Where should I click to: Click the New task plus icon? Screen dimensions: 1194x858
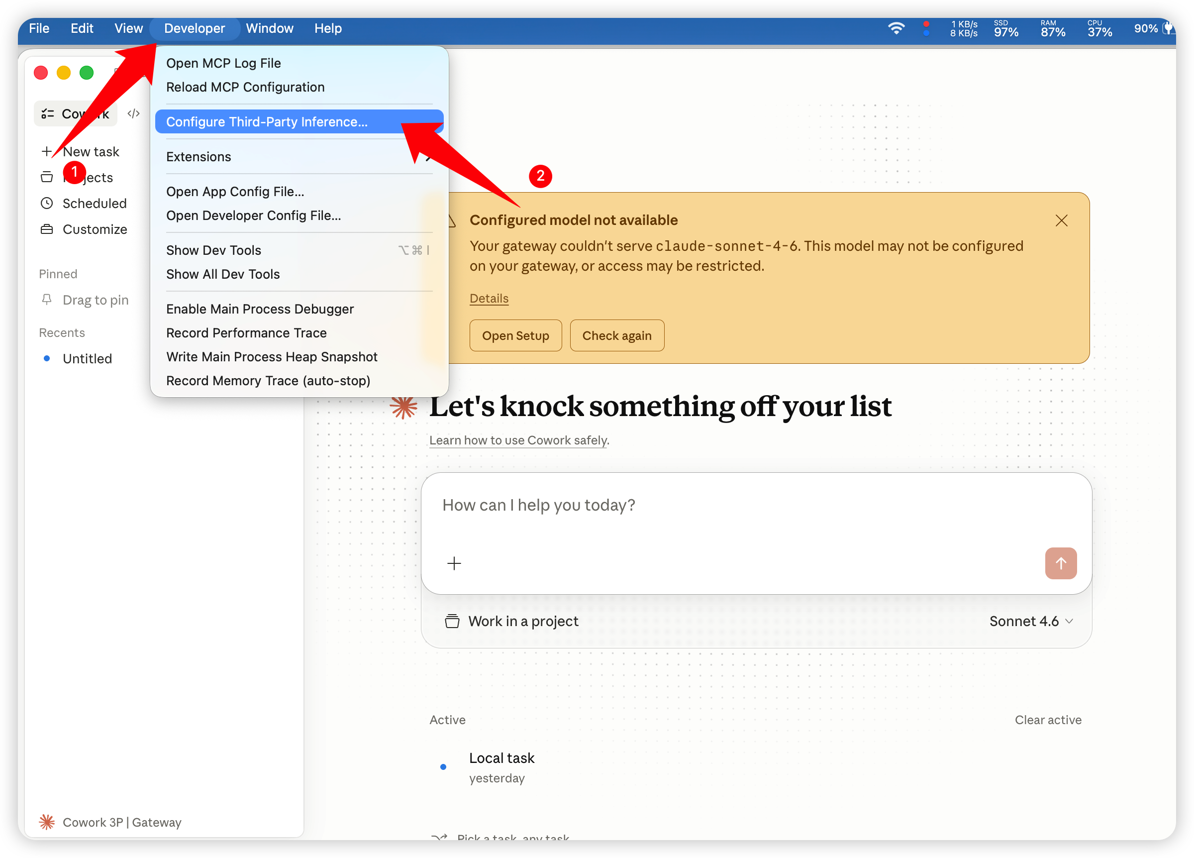(x=47, y=152)
